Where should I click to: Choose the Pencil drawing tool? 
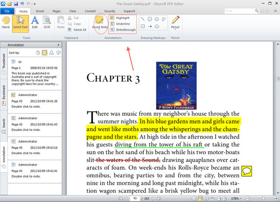(175, 20)
